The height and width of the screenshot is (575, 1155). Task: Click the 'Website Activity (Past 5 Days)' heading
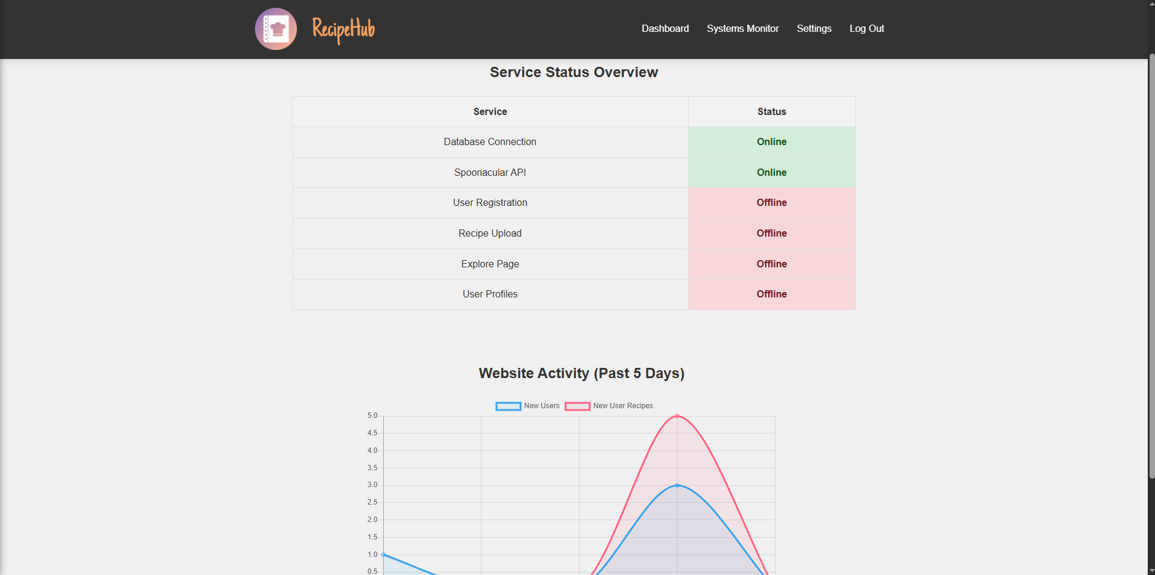[581, 373]
